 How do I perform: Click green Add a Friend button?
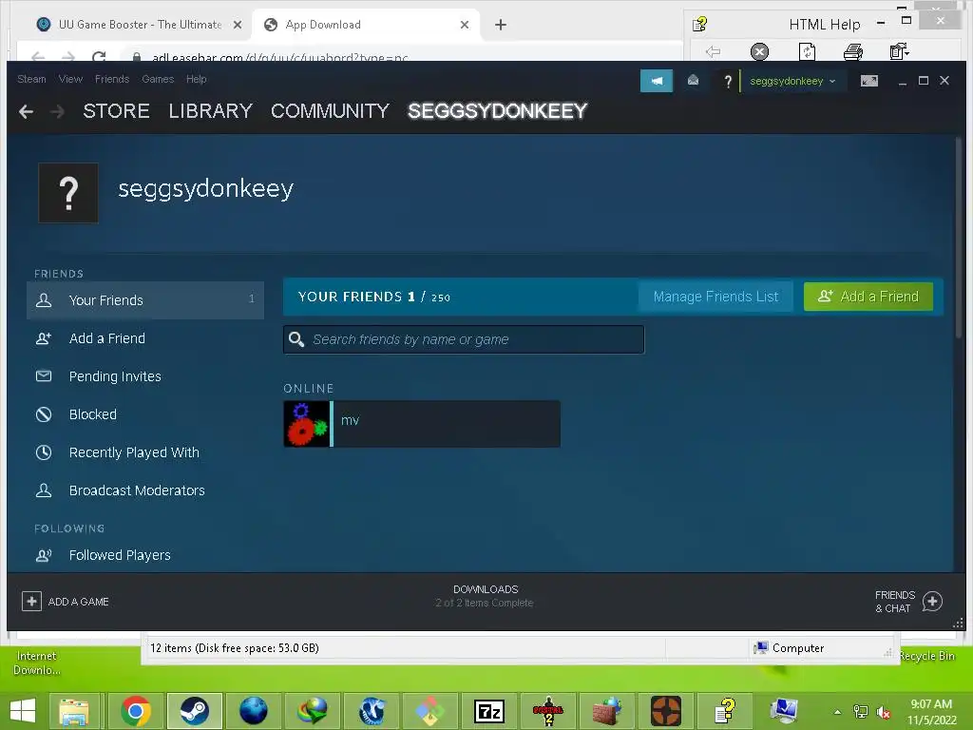click(x=868, y=297)
